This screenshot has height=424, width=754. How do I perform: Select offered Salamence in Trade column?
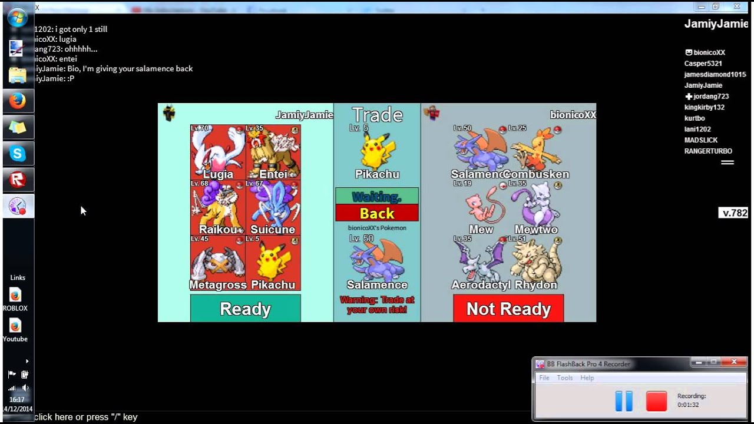coord(377,263)
